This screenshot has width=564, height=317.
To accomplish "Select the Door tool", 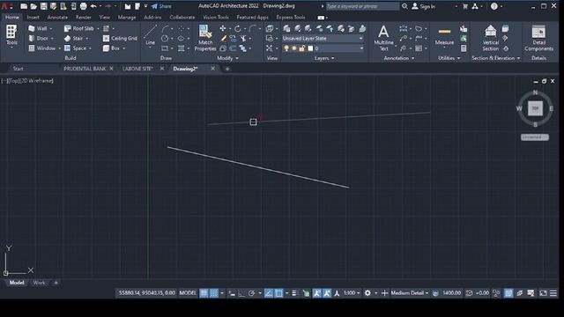I will click(39, 38).
